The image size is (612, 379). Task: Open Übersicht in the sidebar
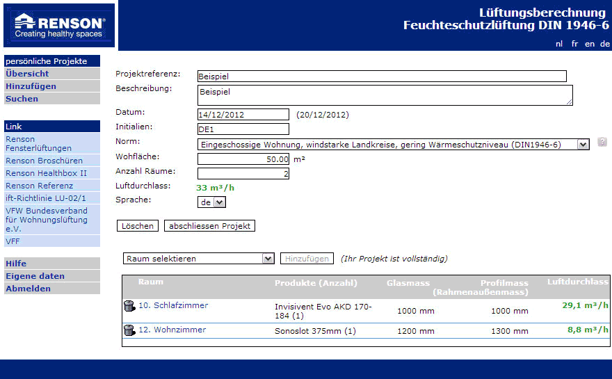click(52, 74)
